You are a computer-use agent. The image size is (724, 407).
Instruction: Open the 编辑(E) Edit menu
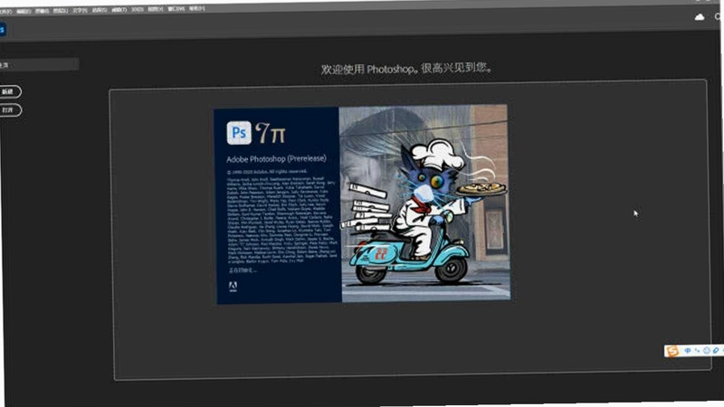(x=24, y=11)
